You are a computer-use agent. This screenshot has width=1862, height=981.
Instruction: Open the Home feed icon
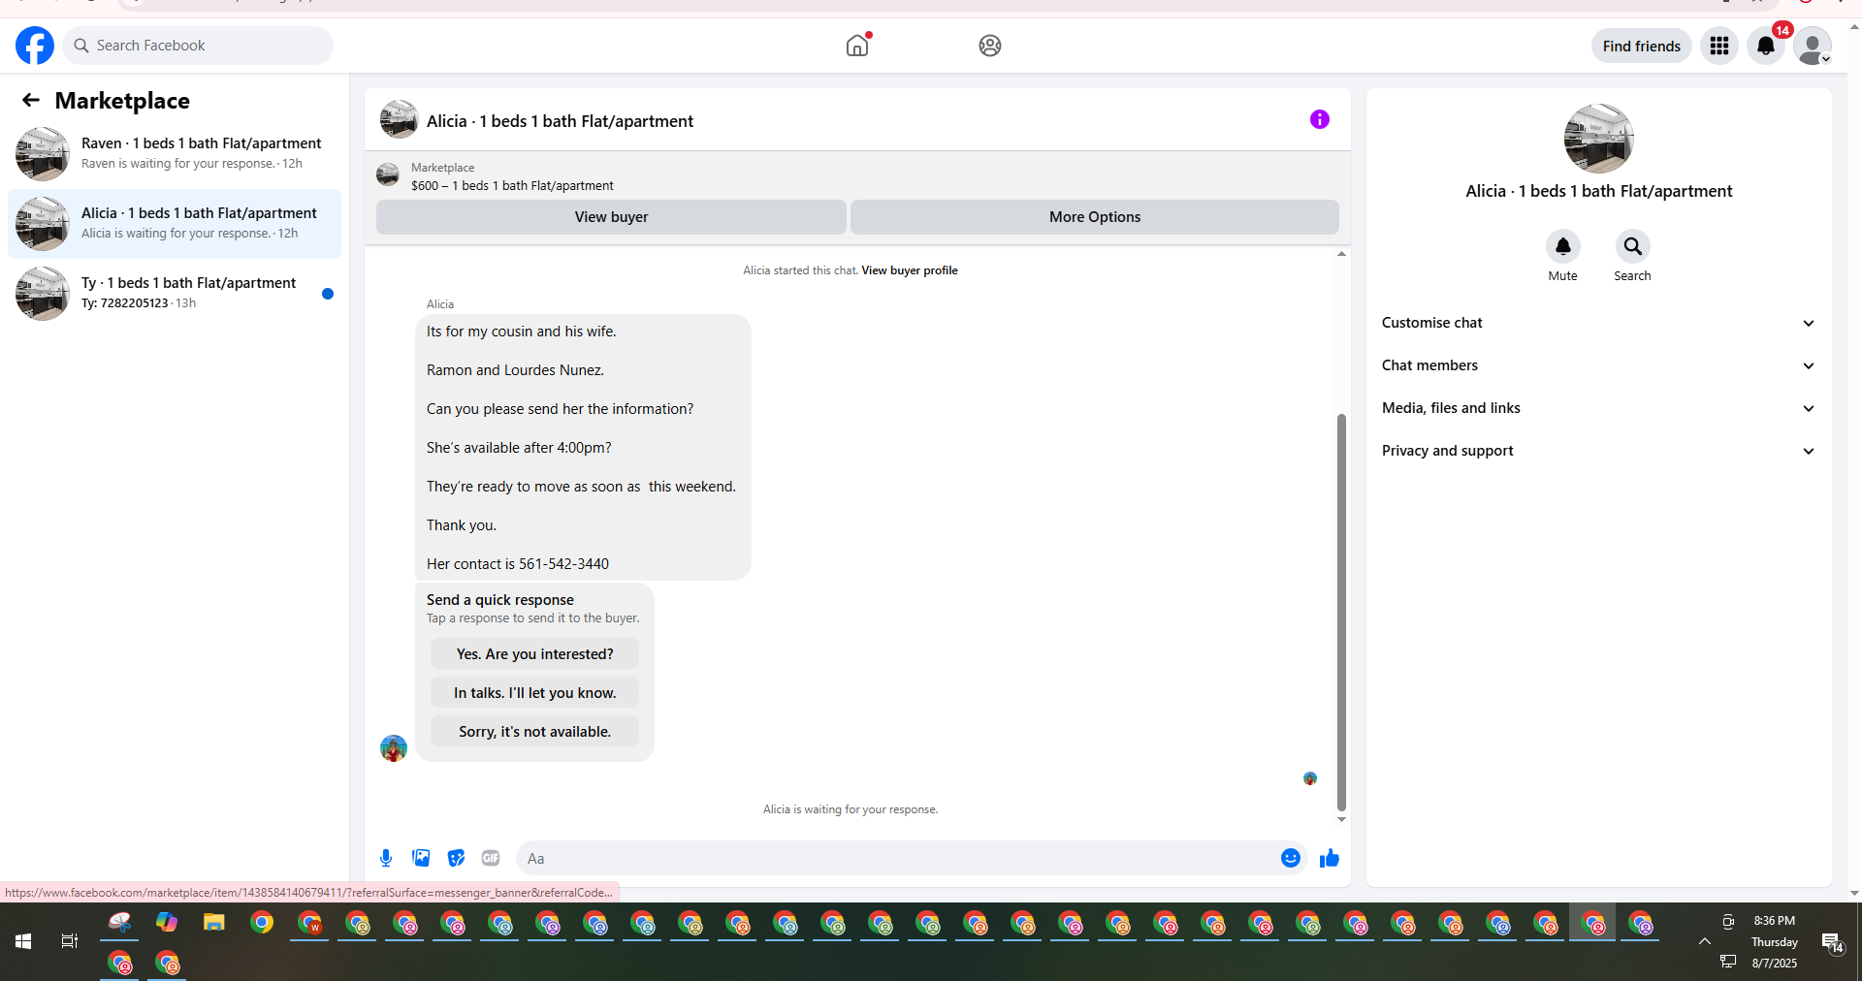click(x=857, y=46)
